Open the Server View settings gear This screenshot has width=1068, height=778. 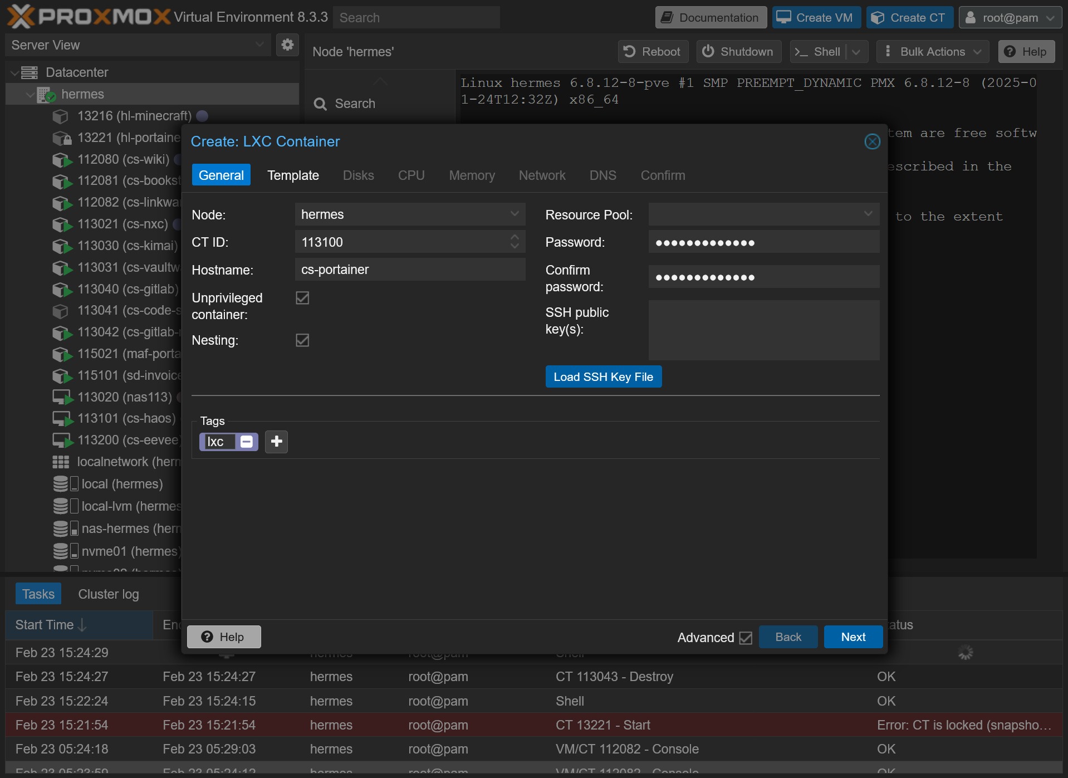tap(287, 45)
